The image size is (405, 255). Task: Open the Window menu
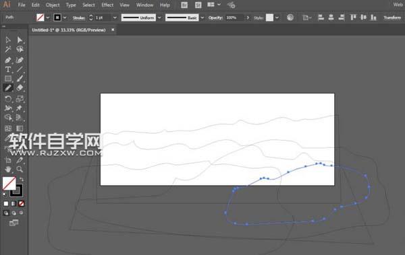pyautogui.click(x=144, y=5)
